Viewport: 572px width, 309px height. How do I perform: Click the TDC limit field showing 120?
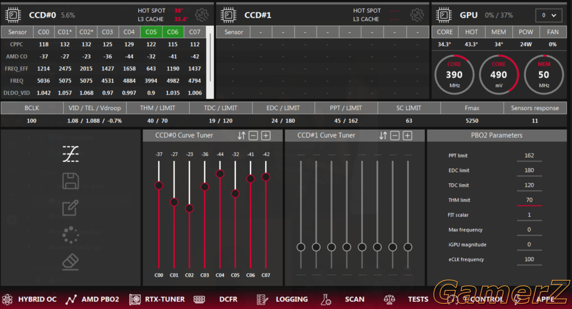[x=529, y=185]
